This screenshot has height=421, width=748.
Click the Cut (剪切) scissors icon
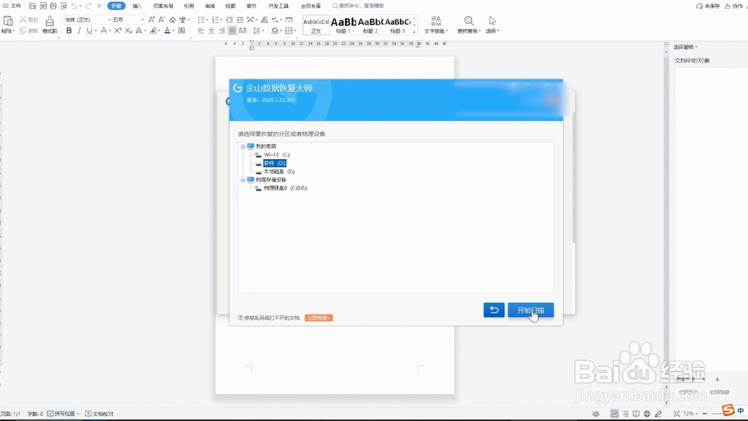click(23, 20)
